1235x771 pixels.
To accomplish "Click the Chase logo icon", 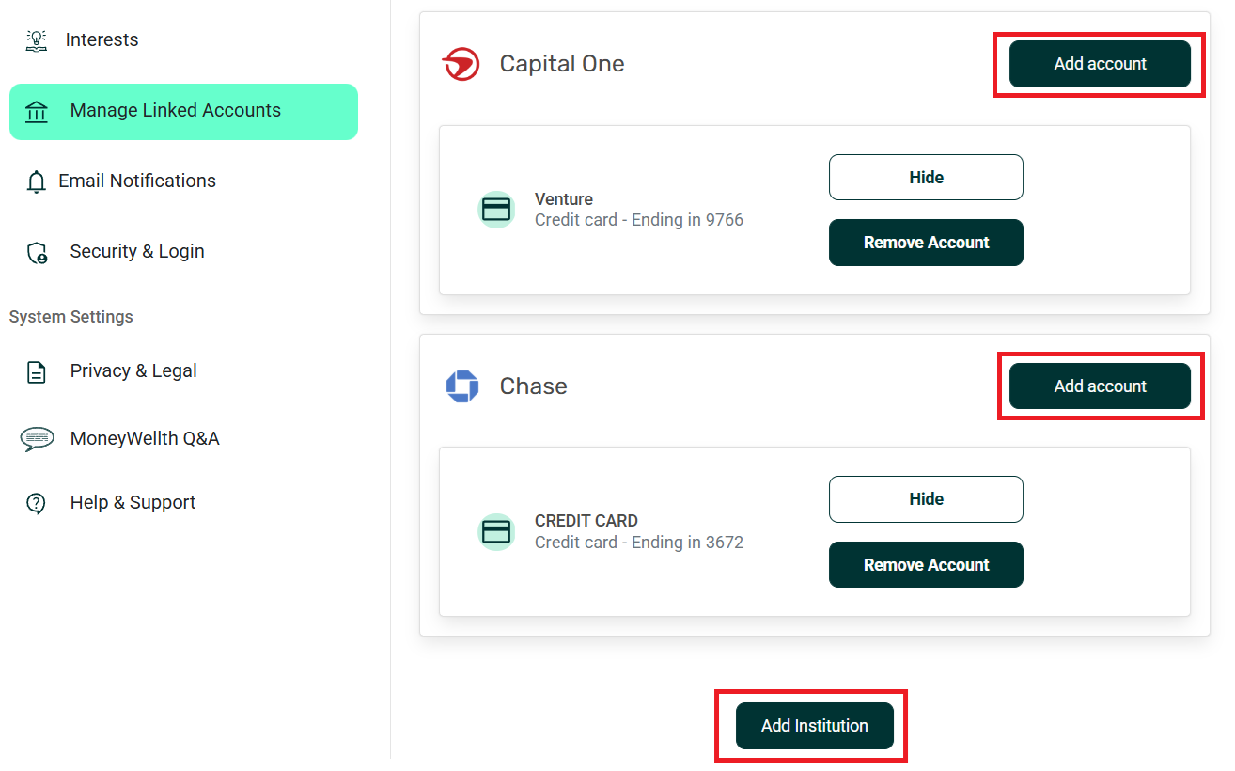I will 461,386.
